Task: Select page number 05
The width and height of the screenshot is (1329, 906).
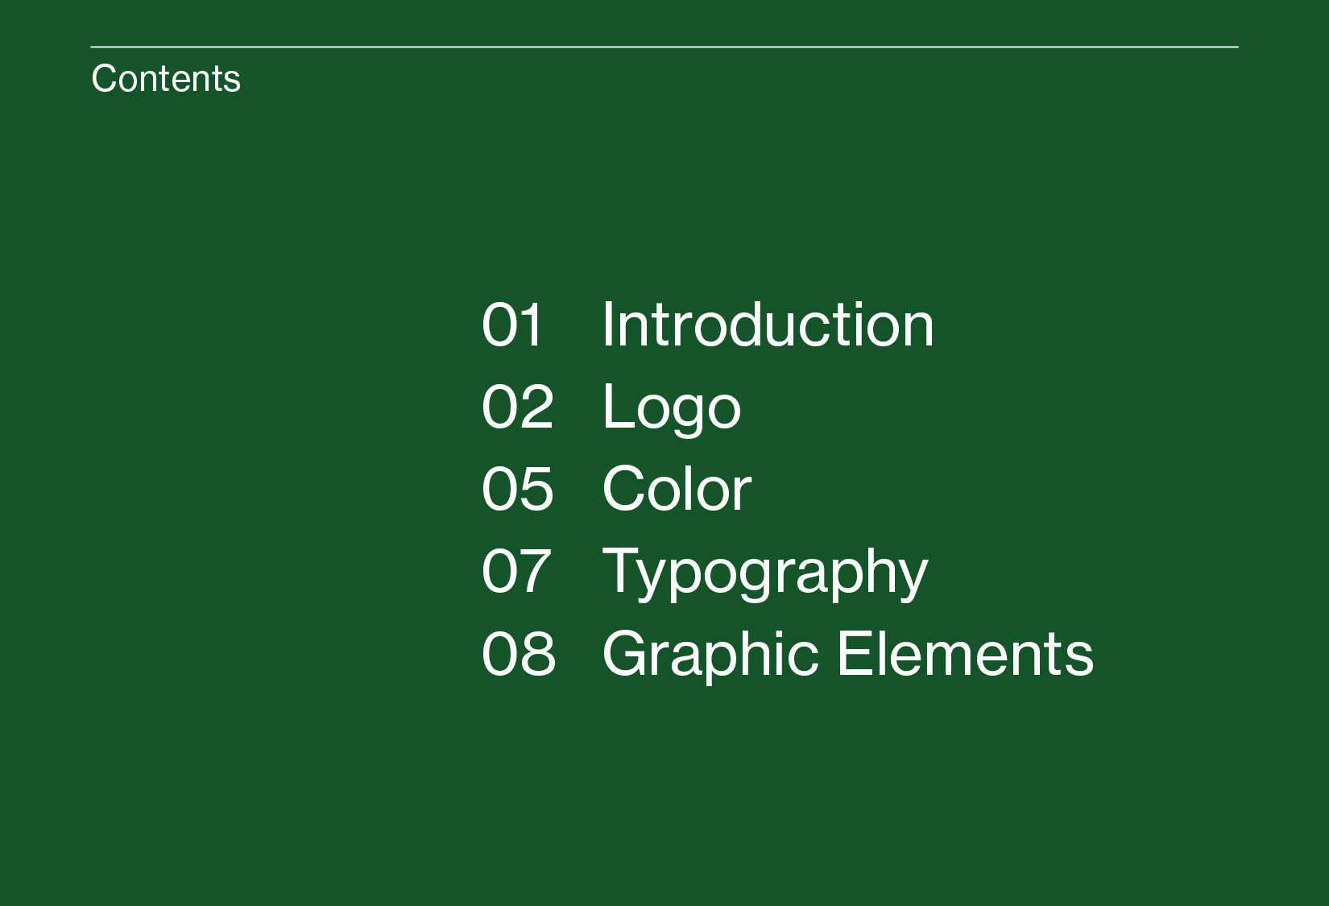Action: (518, 489)
